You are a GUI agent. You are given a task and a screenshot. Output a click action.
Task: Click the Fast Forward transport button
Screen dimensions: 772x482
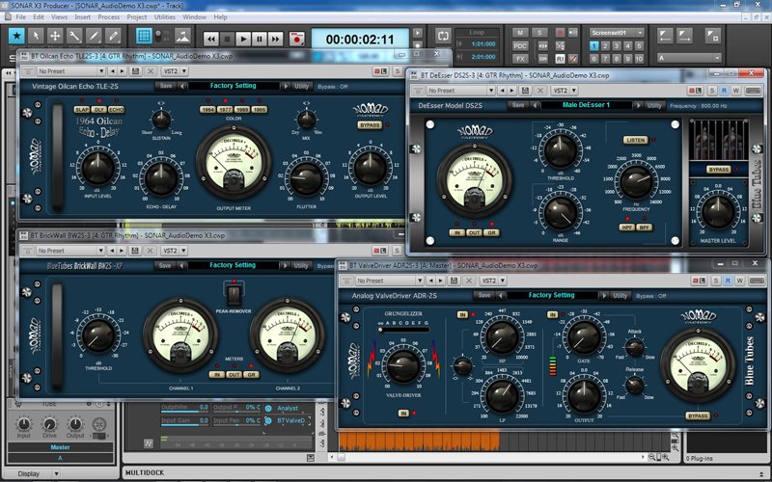click(275, 39)
